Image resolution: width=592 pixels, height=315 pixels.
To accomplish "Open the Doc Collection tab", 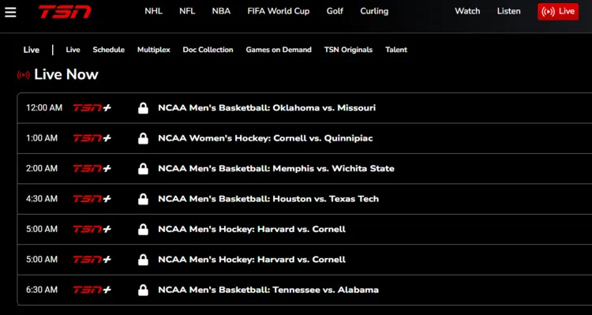I will pyautogui.click(x=208, y=50).
